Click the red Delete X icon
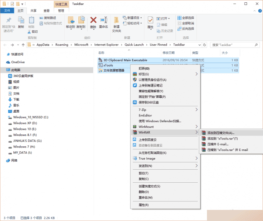 pos(93,20)
